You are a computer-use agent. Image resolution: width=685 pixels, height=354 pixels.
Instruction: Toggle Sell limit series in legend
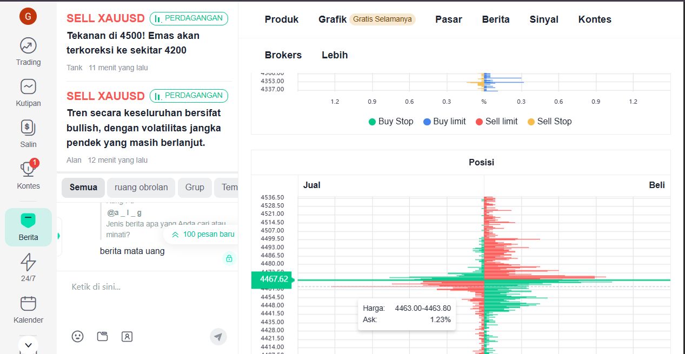pos(496,122)
